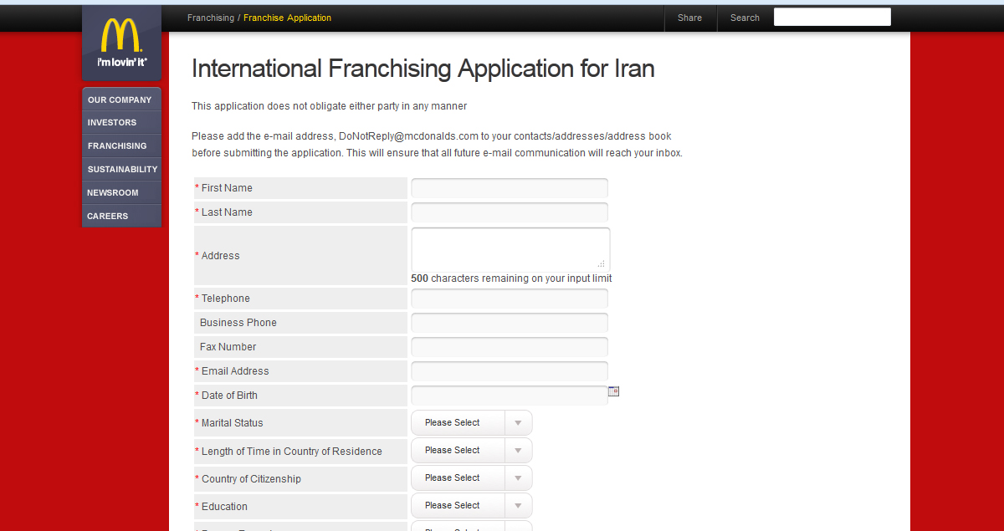The image size is (1004, 531).
Task: Open Our Company menu item
Action: (x=120, y=100)
